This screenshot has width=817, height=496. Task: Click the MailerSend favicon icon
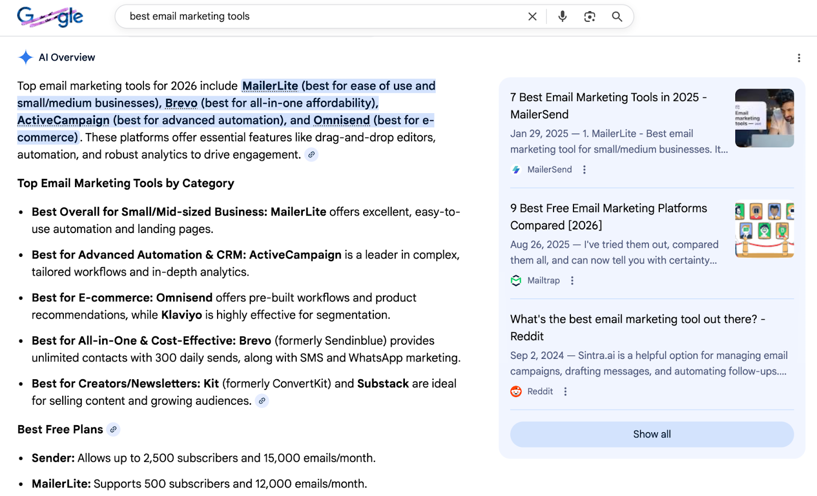coord(516,169)
